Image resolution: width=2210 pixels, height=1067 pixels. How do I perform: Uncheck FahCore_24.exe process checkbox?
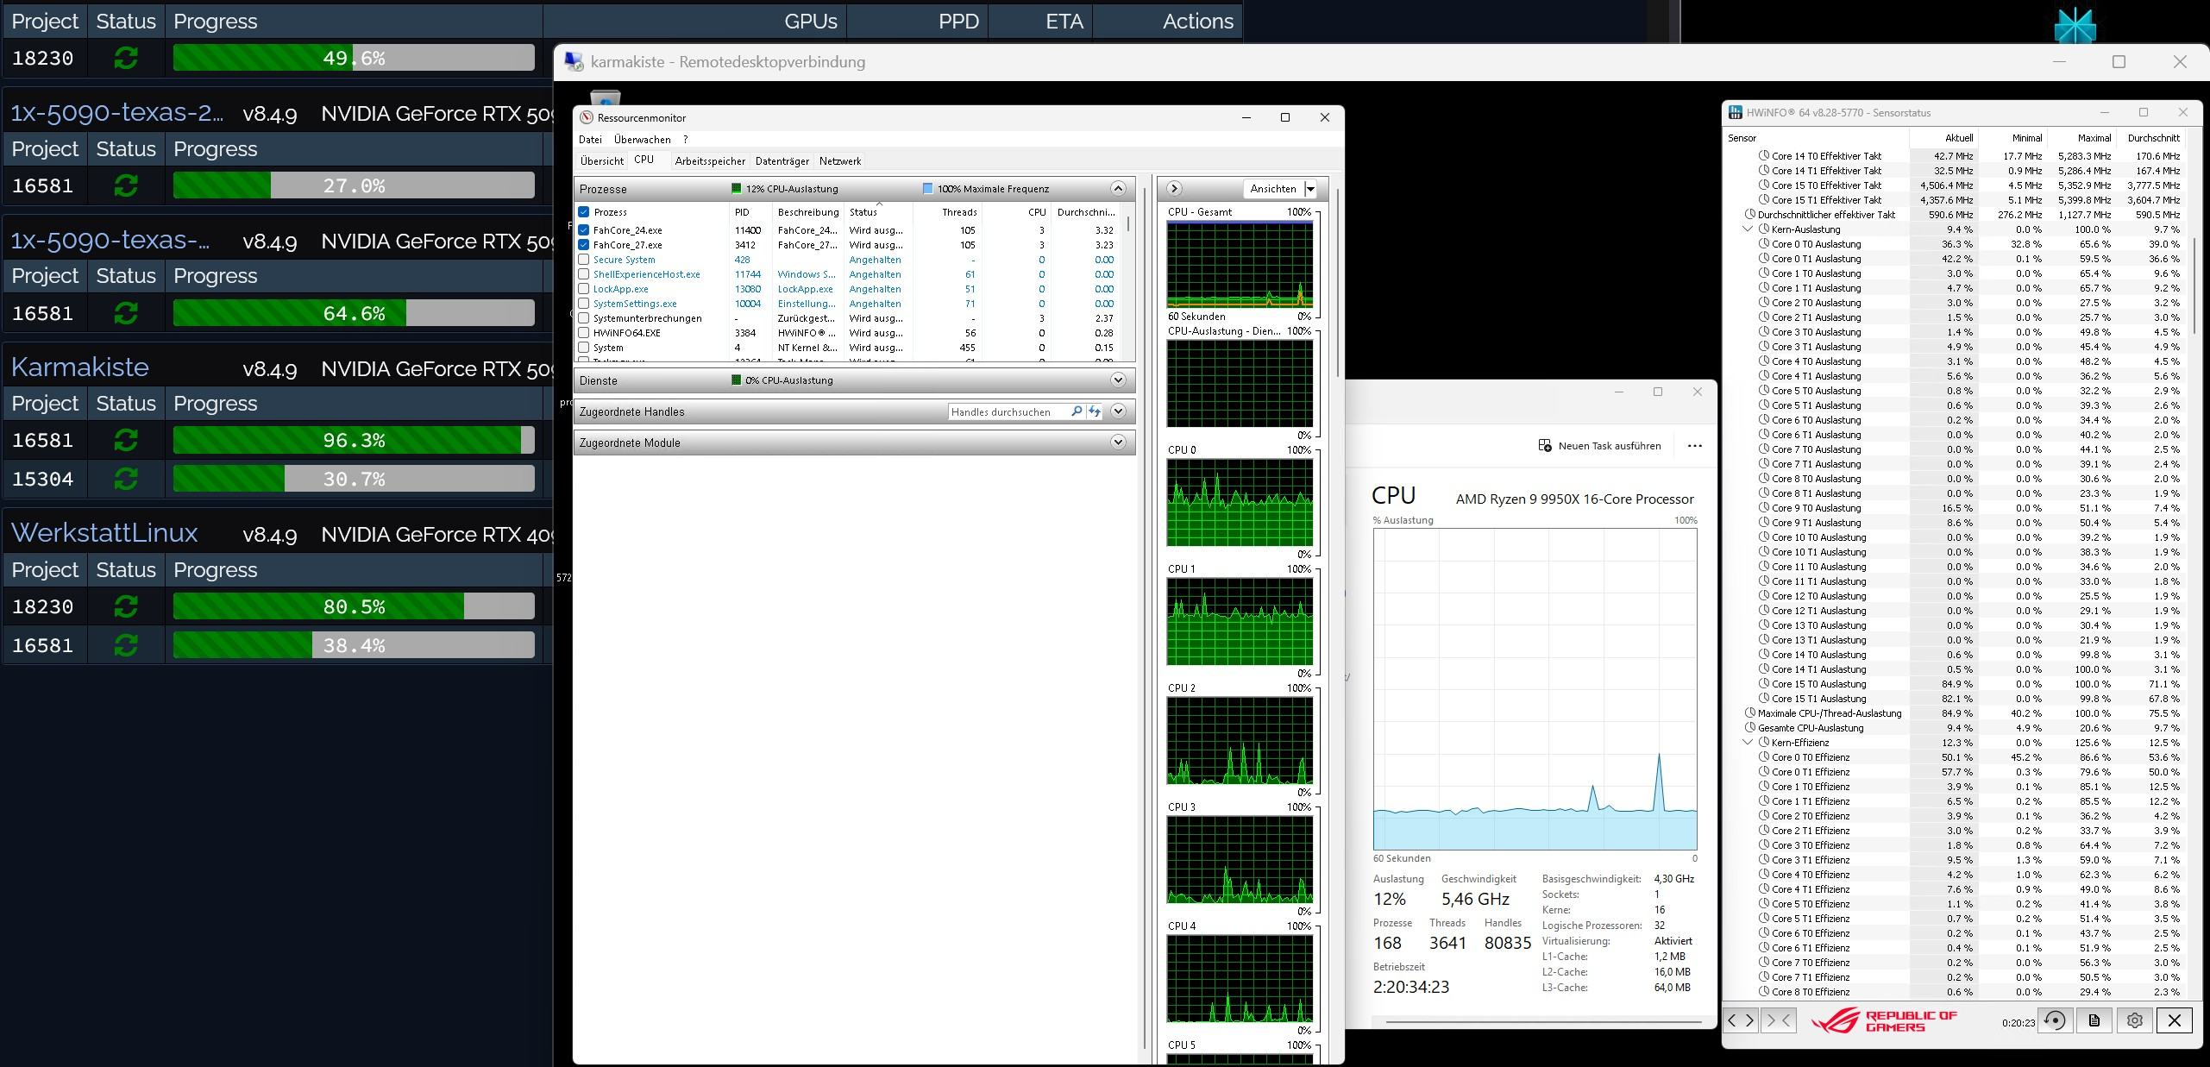click(584, 230)
